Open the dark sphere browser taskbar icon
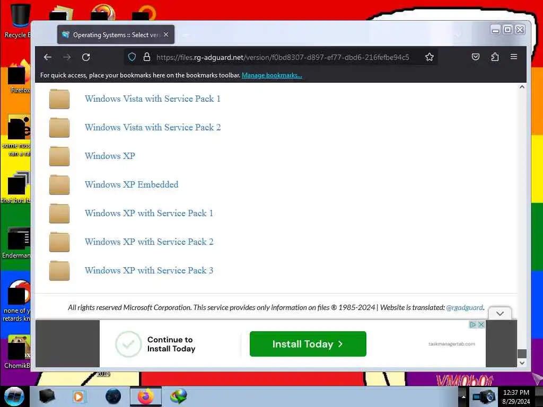543x407 pixels. (x=113, y=396)
